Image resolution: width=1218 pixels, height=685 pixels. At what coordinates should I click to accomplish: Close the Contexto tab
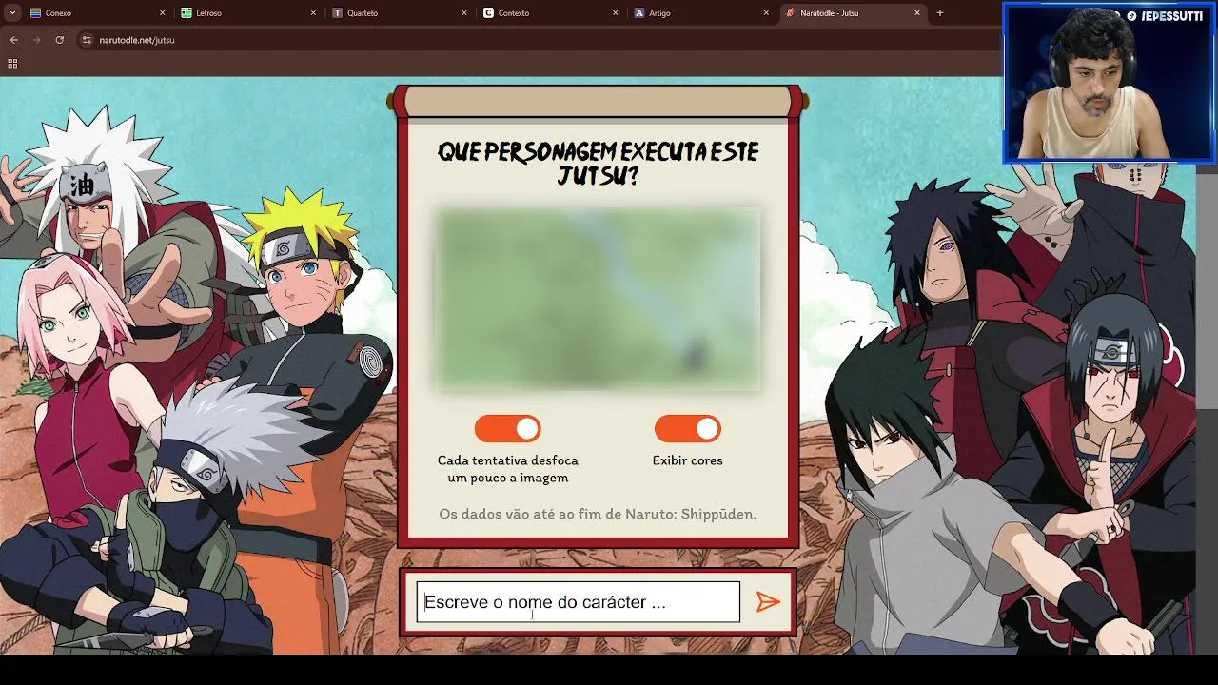point(615,13)
